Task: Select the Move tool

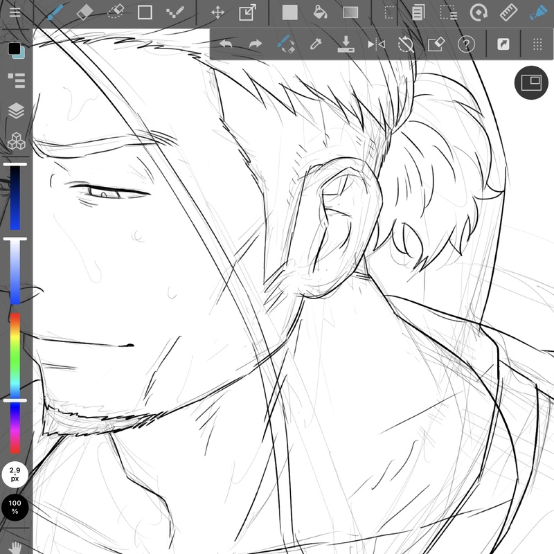Action: coord(217,12)
